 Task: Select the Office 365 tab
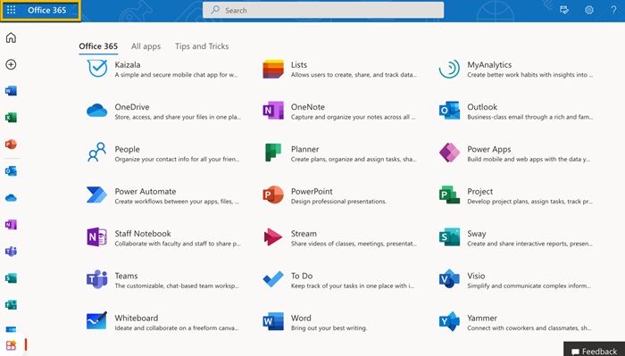click(98, 46)
